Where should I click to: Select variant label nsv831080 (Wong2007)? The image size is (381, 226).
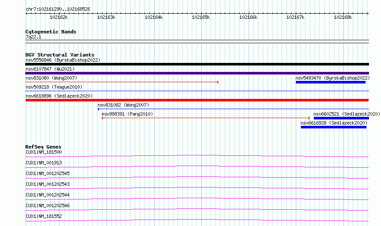[51, 78]
